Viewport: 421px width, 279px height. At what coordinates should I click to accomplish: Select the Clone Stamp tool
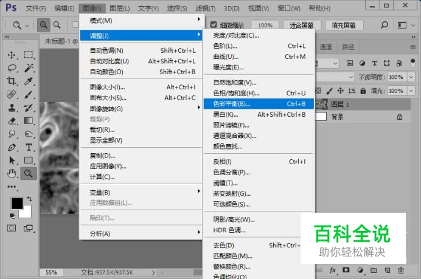[x=12, y=108]
